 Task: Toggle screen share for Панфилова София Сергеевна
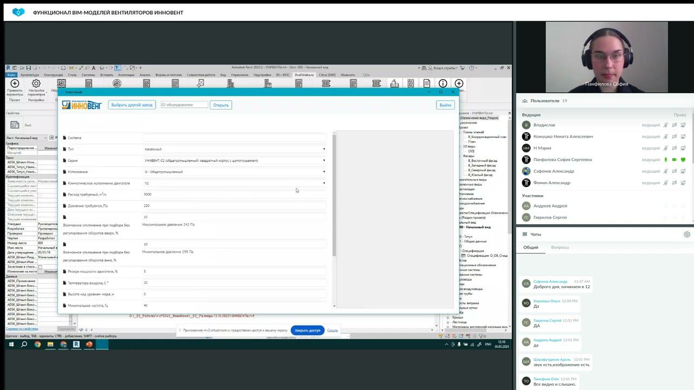click(683, 160)
